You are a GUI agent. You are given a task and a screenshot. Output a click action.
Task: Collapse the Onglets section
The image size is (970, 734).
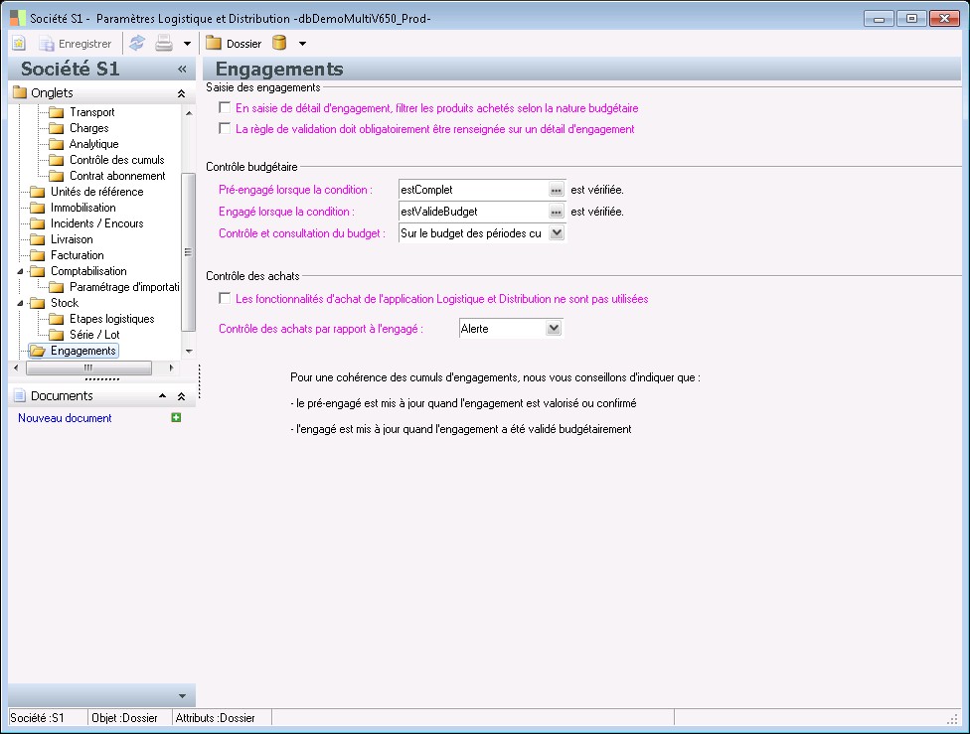coord(181,93)
